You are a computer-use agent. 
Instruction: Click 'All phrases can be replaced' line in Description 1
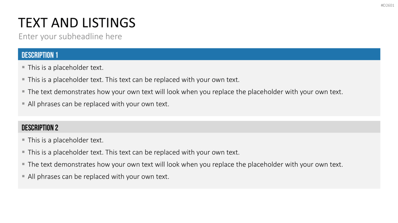click(98, 104)
